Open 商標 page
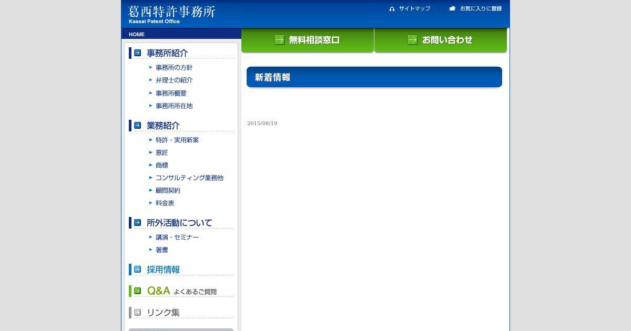 162,165
